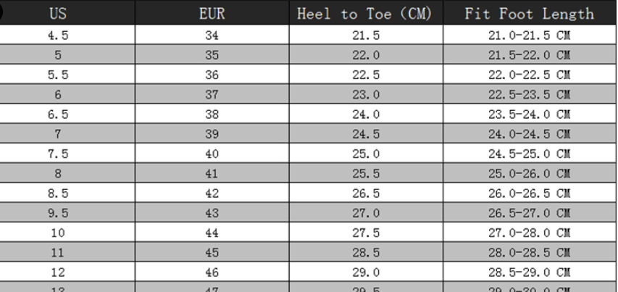Image resolution: width=618 pixels, height=292 pixels.
Task: Select EUR size 35 cell
Action: click(x=211, y=54)
